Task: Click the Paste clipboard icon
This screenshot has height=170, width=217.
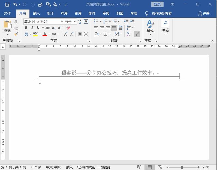Action: pyautogui.click(x=7, y=24)
